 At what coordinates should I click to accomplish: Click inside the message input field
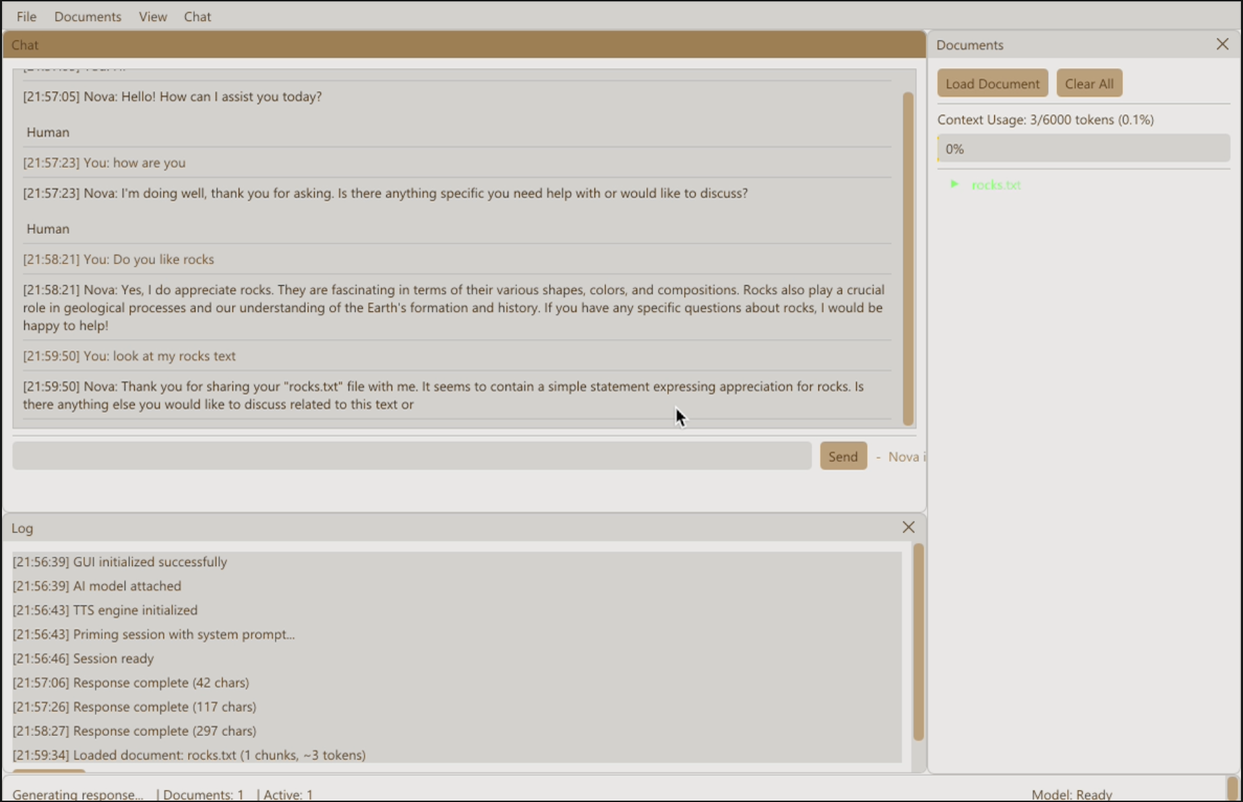click(x=411, y=456)
